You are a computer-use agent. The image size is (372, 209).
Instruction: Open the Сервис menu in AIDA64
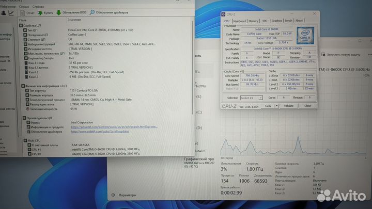click(24, 7)
